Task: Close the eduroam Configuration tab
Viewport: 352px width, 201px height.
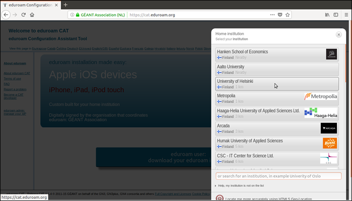Action: [x=56, y=5]
